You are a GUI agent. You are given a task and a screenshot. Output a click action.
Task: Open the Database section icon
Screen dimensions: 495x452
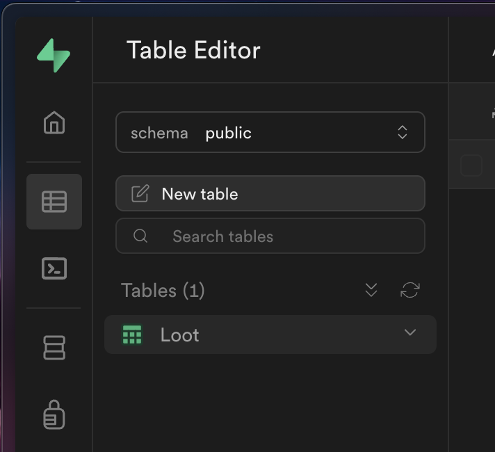[x=54, y=348]
